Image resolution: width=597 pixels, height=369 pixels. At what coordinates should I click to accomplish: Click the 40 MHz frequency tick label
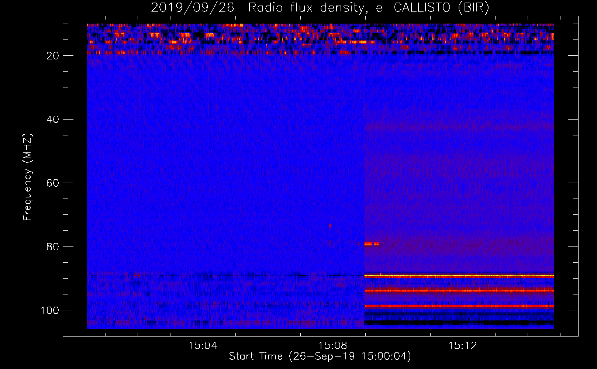[53, 120]
